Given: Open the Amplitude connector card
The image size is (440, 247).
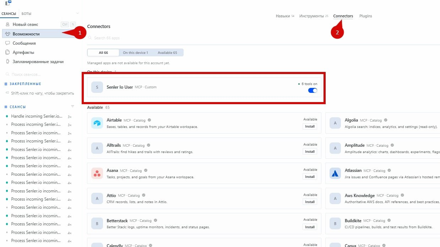Looking at the screenshot, I should 383,148.
